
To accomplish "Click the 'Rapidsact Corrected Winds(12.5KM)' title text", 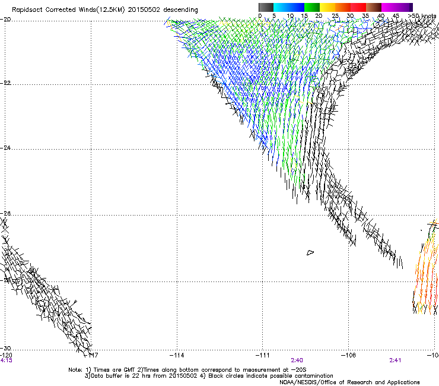I will 68,10.
